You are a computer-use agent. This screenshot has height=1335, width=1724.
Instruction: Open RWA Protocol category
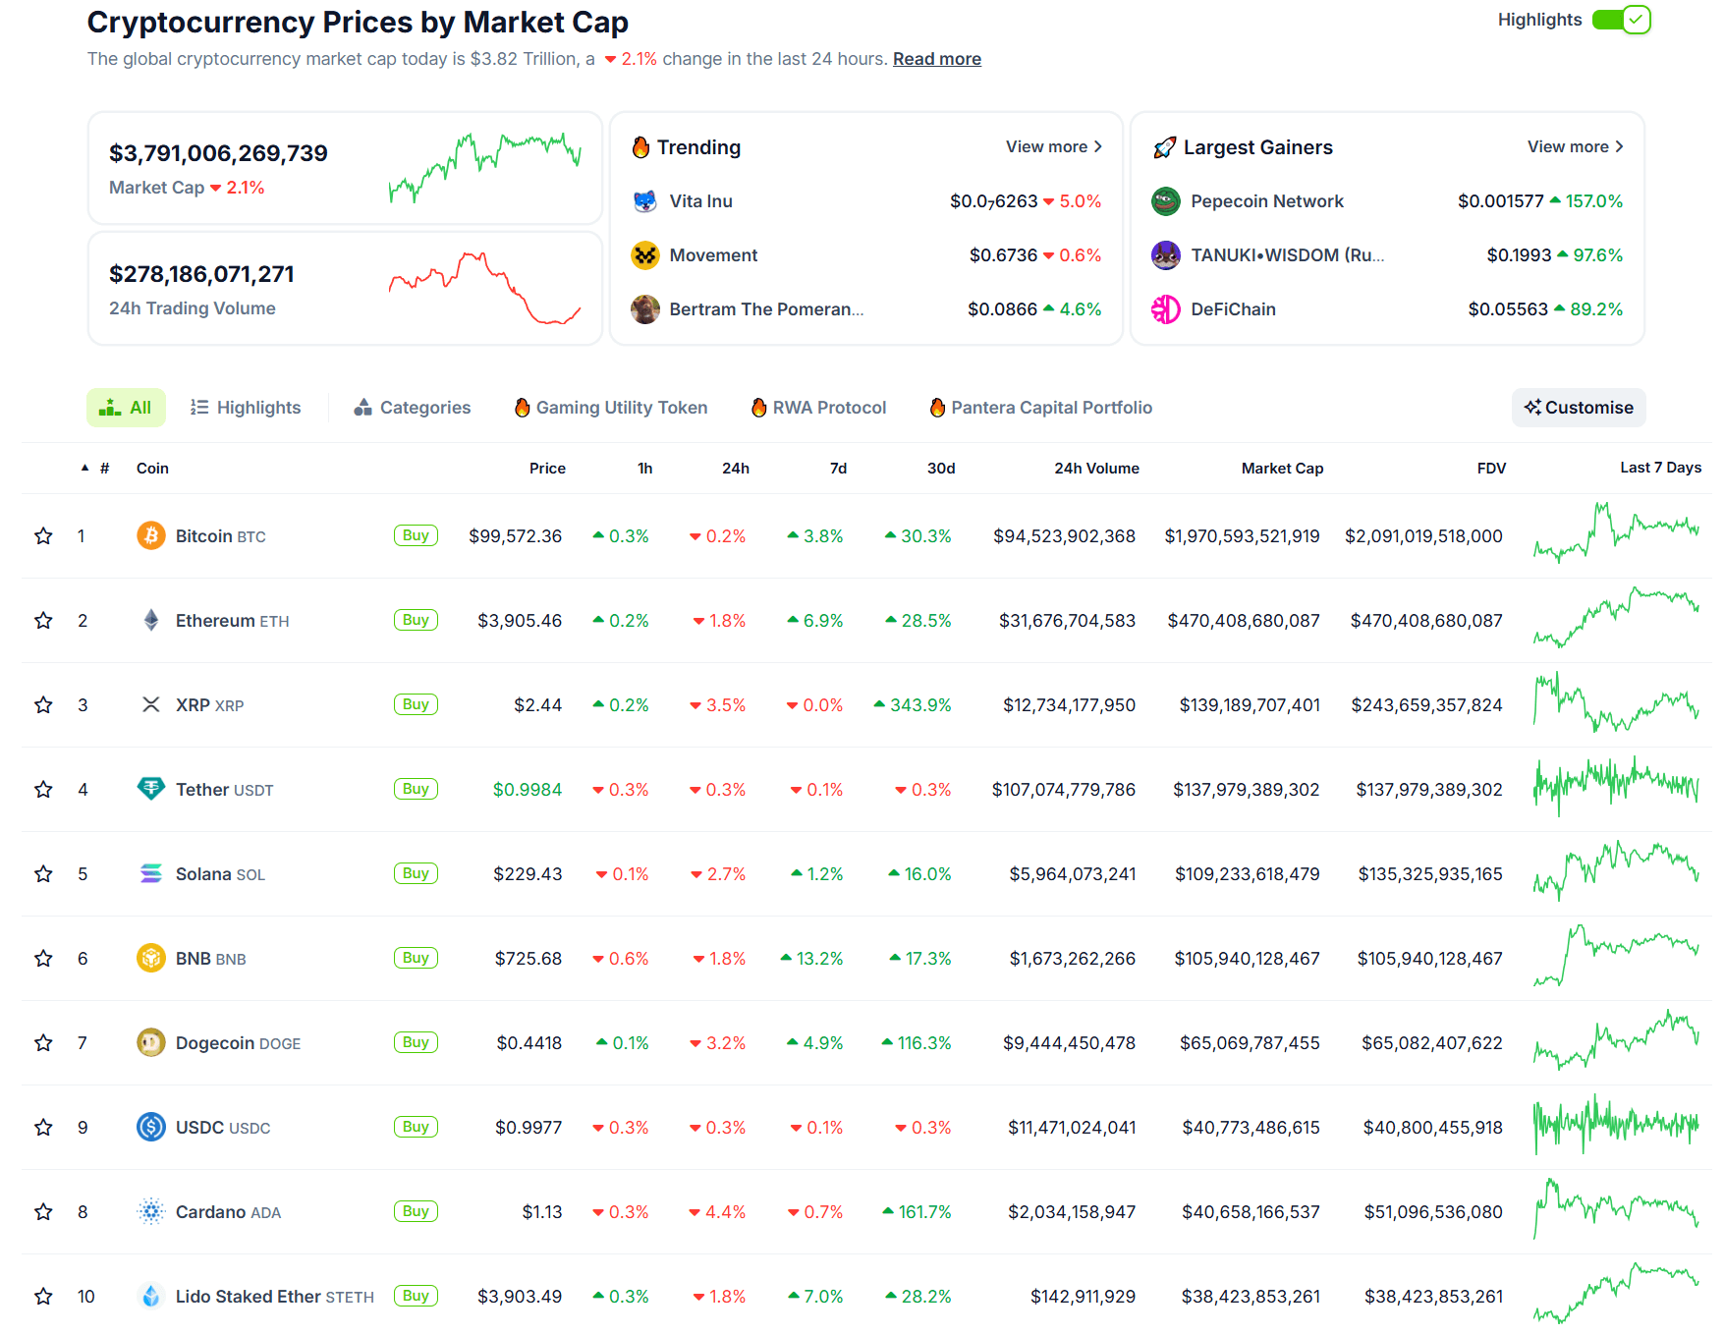coord(819,408)
